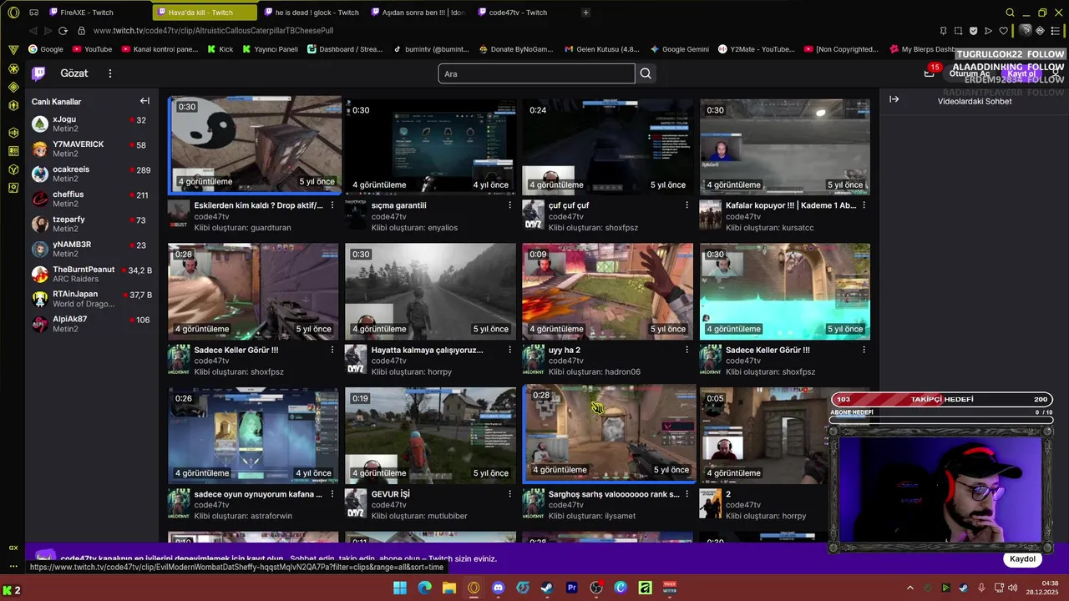
Task: Open options menu for 'Eskilerden kim kaldı' clip
Action: click(x=332, y=205)
